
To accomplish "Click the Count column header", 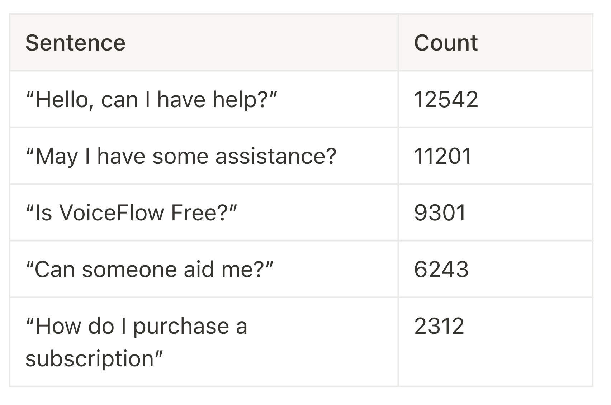I will (446, 43).
